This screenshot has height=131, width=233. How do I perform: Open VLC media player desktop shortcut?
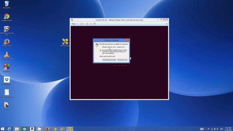tap(7, 56)
